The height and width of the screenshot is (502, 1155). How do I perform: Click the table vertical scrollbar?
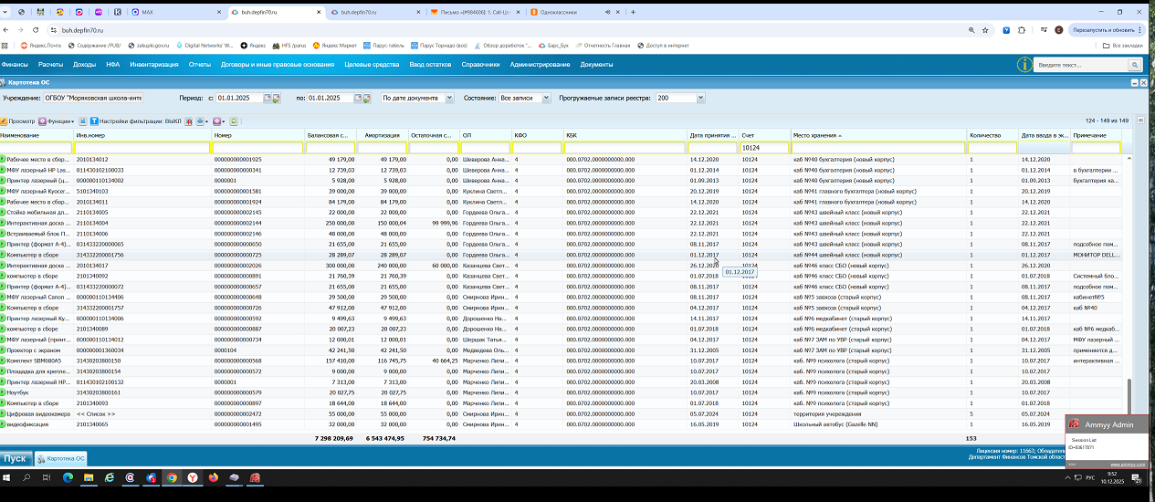[1131, 395]
